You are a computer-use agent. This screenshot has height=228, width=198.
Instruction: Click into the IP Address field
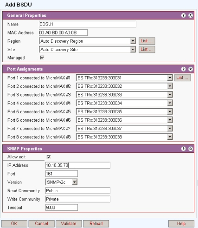coord(78,165)
